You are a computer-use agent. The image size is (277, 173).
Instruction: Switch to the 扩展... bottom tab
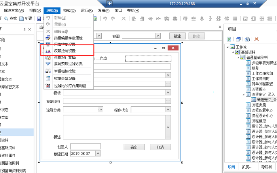[247, 167]
